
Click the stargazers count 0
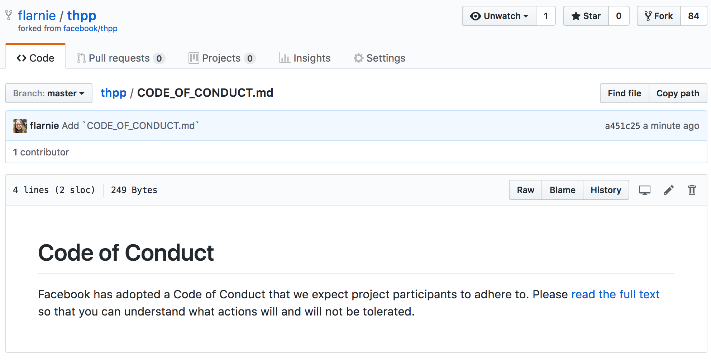[619, 16]
